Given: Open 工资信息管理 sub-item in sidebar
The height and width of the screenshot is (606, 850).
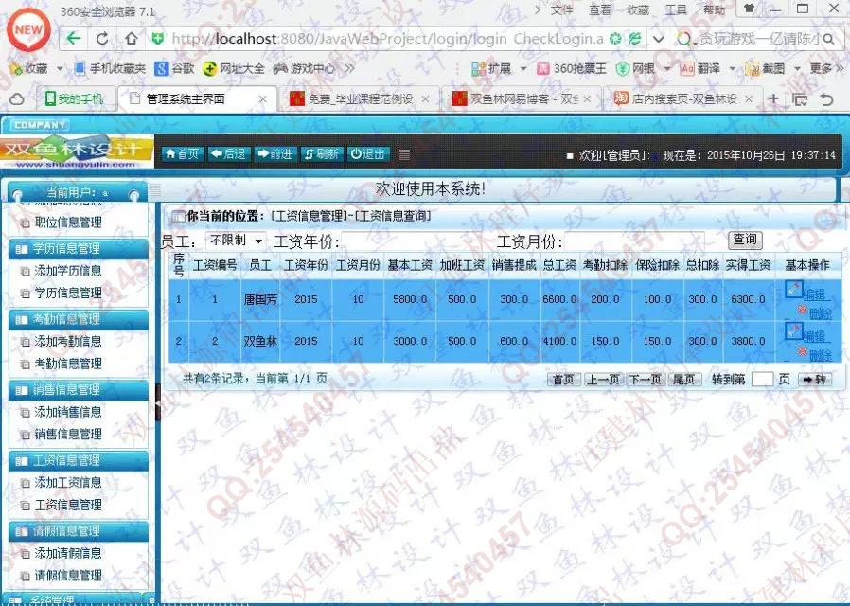Looking at the screenshot, I should click(x=68, y=505).
